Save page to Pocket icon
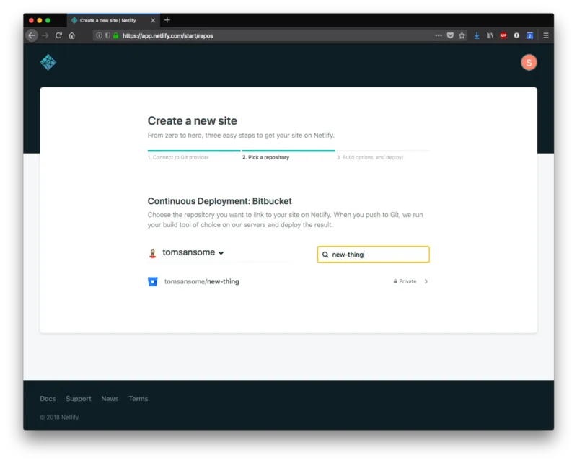Screen dimensions: 577x463 (x=450, y=35)
